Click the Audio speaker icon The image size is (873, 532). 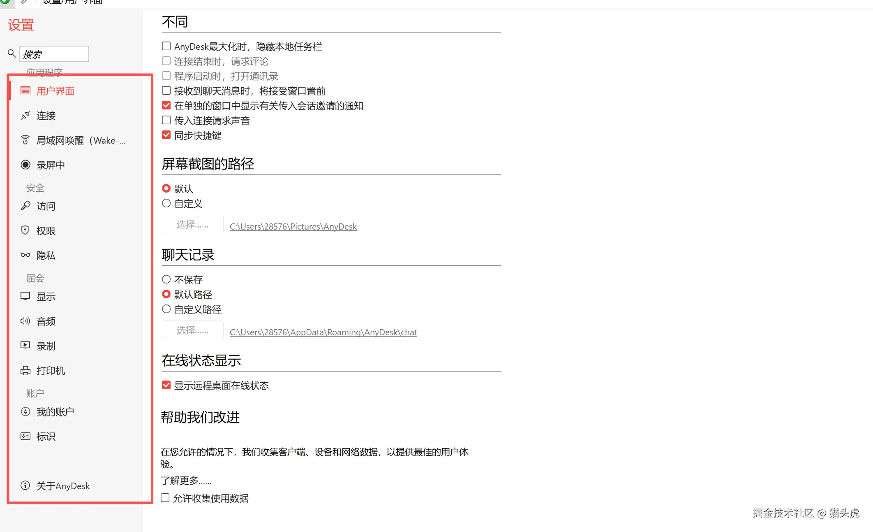25,321
